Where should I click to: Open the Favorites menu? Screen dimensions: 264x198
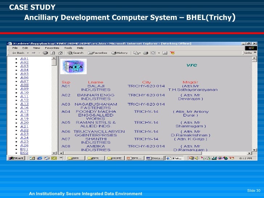point(52,48)
